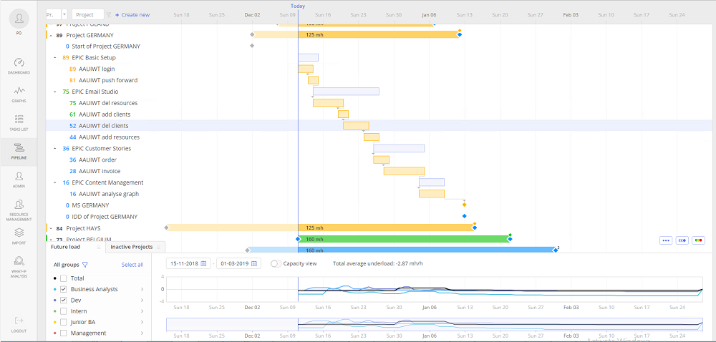Open the calendar for end date 01-03-2019
This screenshot has width=716, height=342.
(x=254, y=263)
